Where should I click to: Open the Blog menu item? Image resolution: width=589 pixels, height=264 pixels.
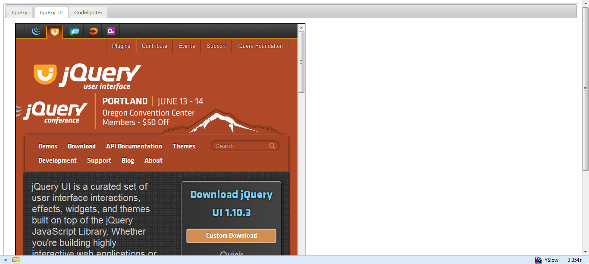tap(128, 160)
